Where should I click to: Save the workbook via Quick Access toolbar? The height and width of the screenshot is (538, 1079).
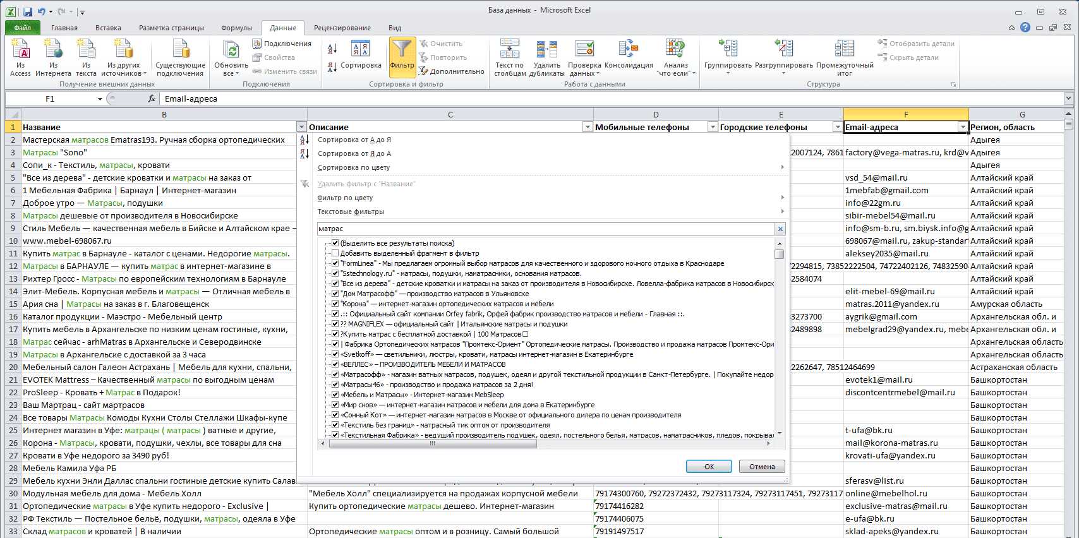coord(28,11)
